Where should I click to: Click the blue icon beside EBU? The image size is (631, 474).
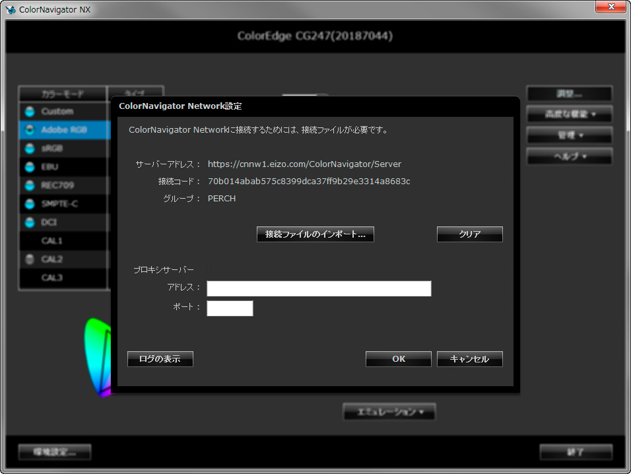(x=30, y=167)
